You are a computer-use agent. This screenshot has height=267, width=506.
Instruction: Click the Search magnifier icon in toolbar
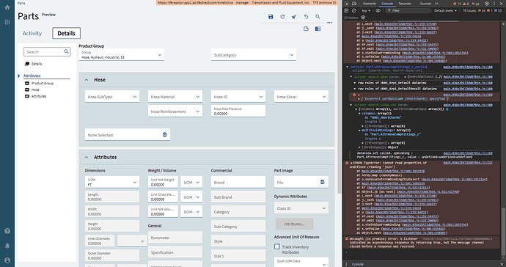click(318, 16)
